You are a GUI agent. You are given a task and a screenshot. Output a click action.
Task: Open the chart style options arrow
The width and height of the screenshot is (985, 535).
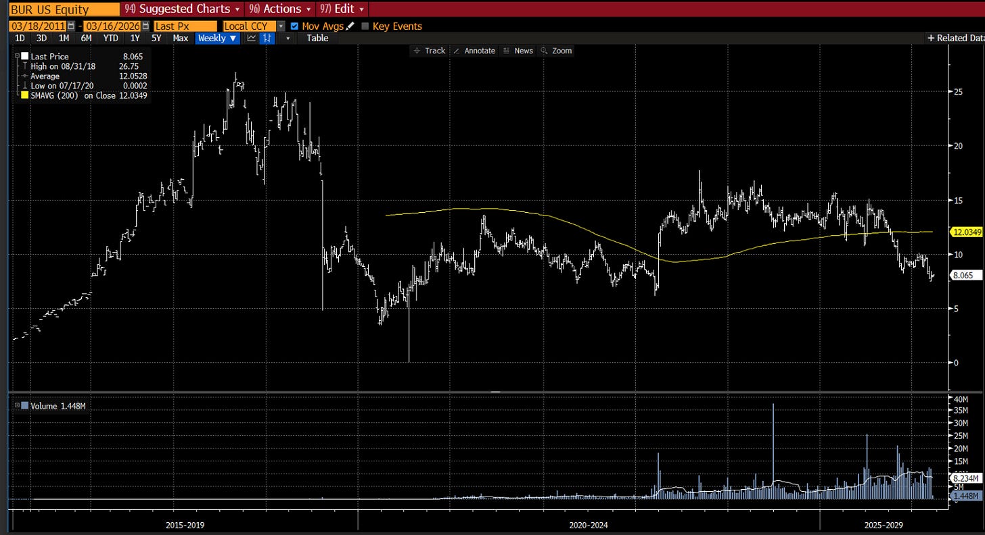pos(288,39)
